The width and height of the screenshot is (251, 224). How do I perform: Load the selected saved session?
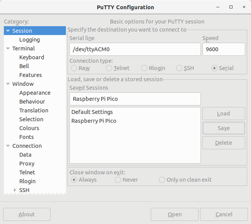(224, 114)
